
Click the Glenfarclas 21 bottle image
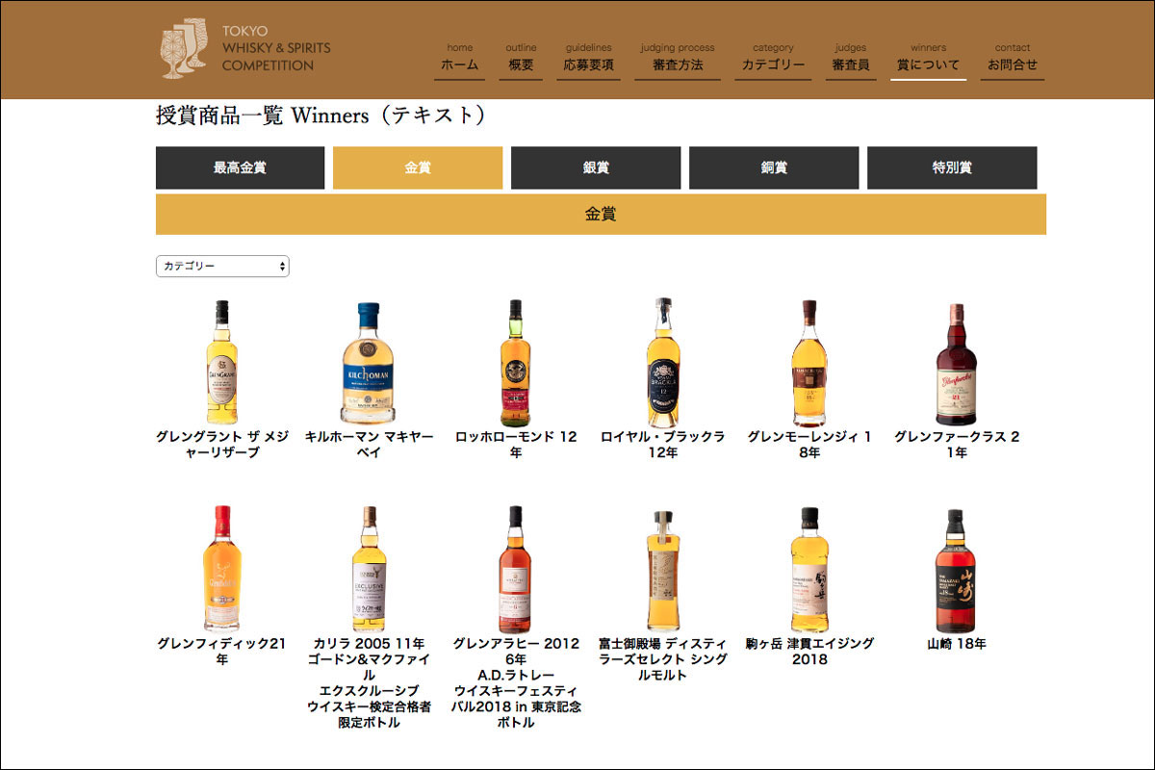coord(956,364)
